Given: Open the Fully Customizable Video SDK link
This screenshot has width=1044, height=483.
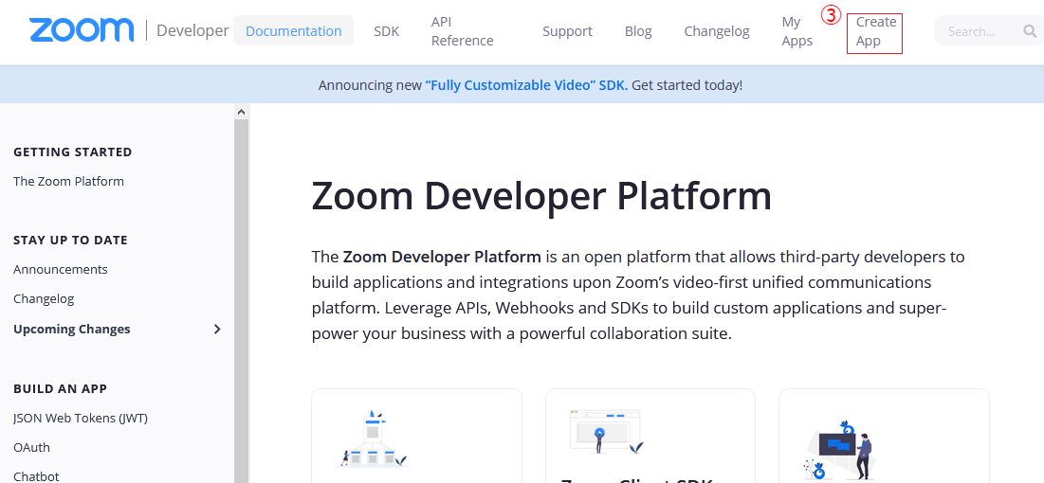Looking at the screenshot, I should (526, 85).
